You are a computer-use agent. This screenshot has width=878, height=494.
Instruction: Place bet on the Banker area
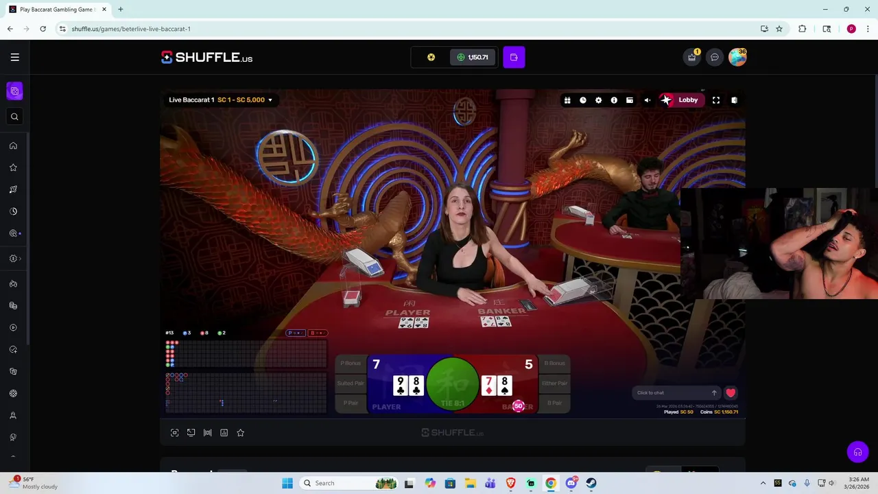point(508,384)
